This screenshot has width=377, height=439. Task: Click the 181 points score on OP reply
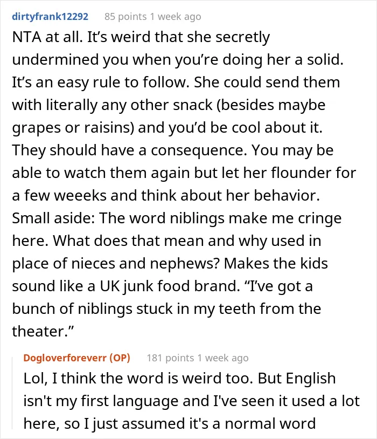tap(170, 358)
